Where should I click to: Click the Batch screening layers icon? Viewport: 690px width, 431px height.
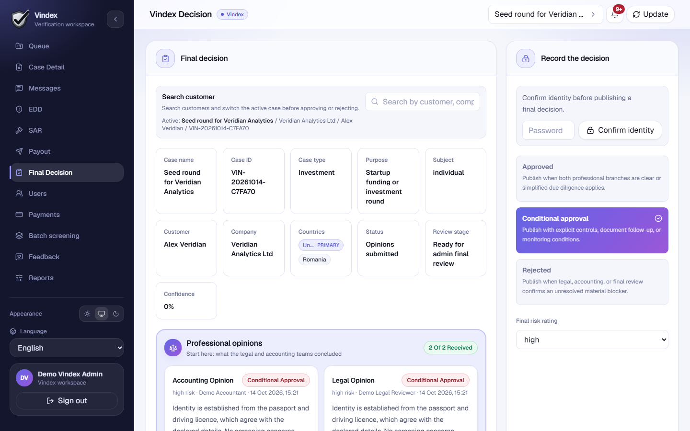click(x=19, y=236)
